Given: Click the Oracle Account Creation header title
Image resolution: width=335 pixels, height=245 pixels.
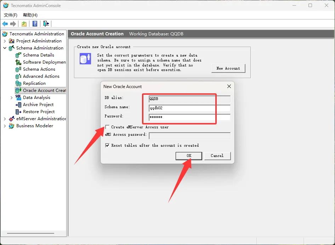Looking at the screenshot, I should click(97, 34).
